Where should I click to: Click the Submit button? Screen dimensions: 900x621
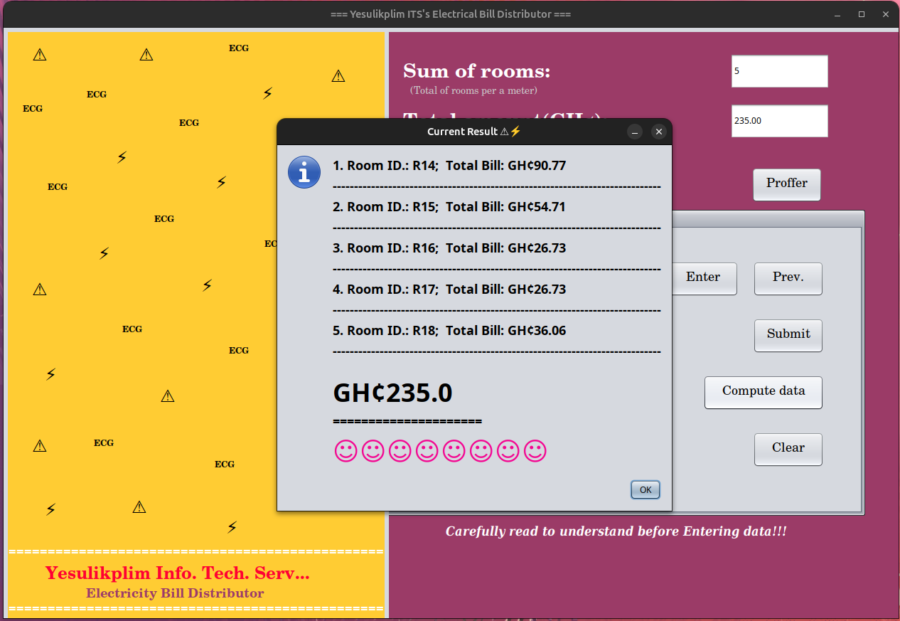point(788,335)
